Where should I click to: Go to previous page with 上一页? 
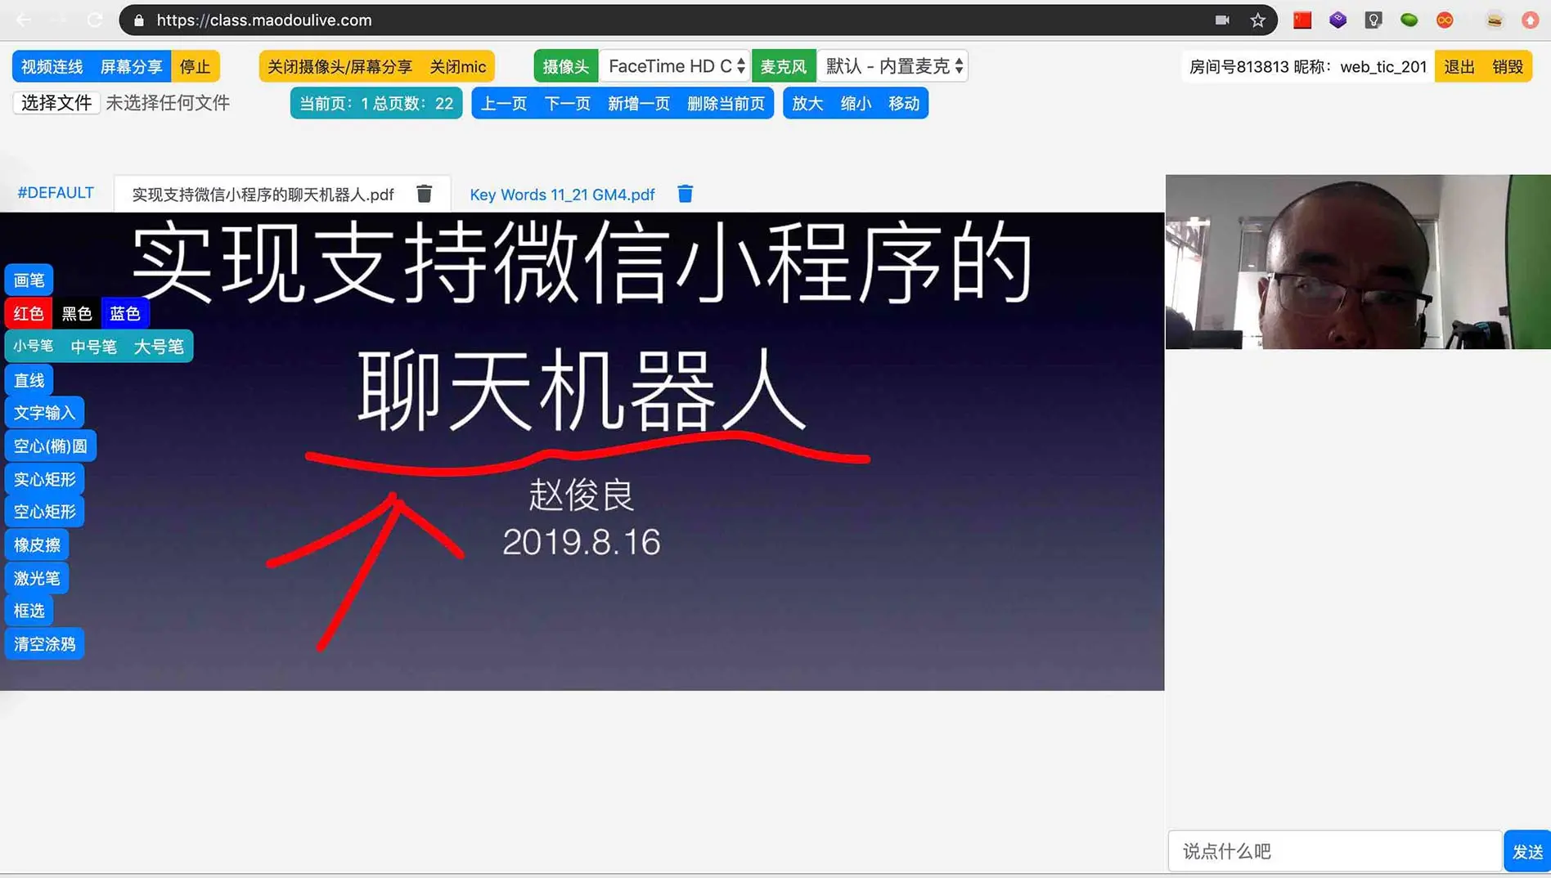point(504,103)
